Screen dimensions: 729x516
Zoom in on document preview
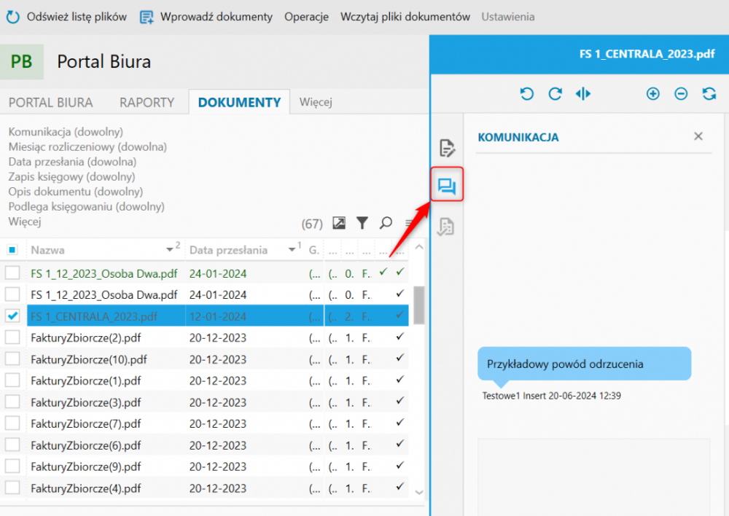click(x=653, y=94)
